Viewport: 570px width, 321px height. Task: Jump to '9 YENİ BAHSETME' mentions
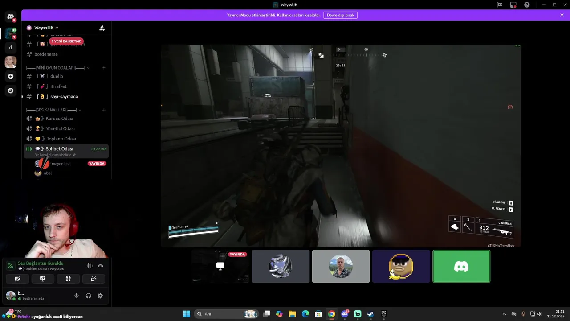pos(66,41)
